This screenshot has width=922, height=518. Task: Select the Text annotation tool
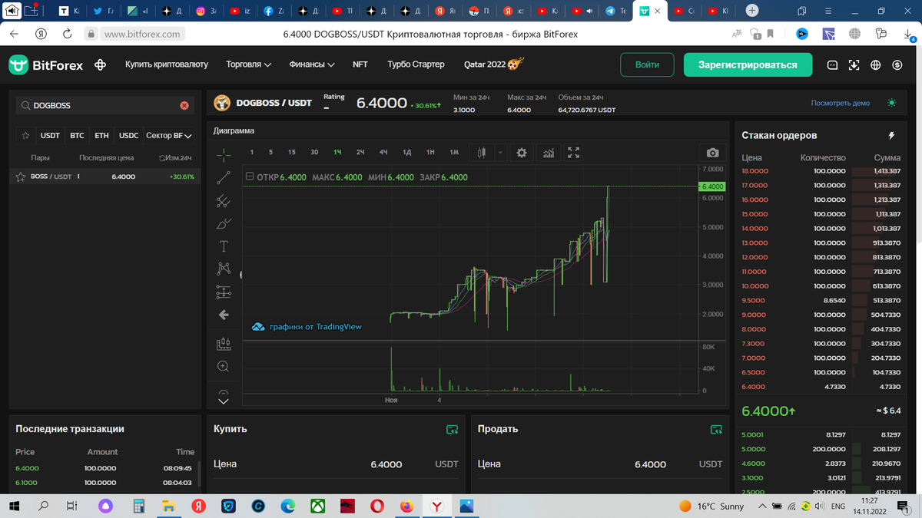point(224,246)
